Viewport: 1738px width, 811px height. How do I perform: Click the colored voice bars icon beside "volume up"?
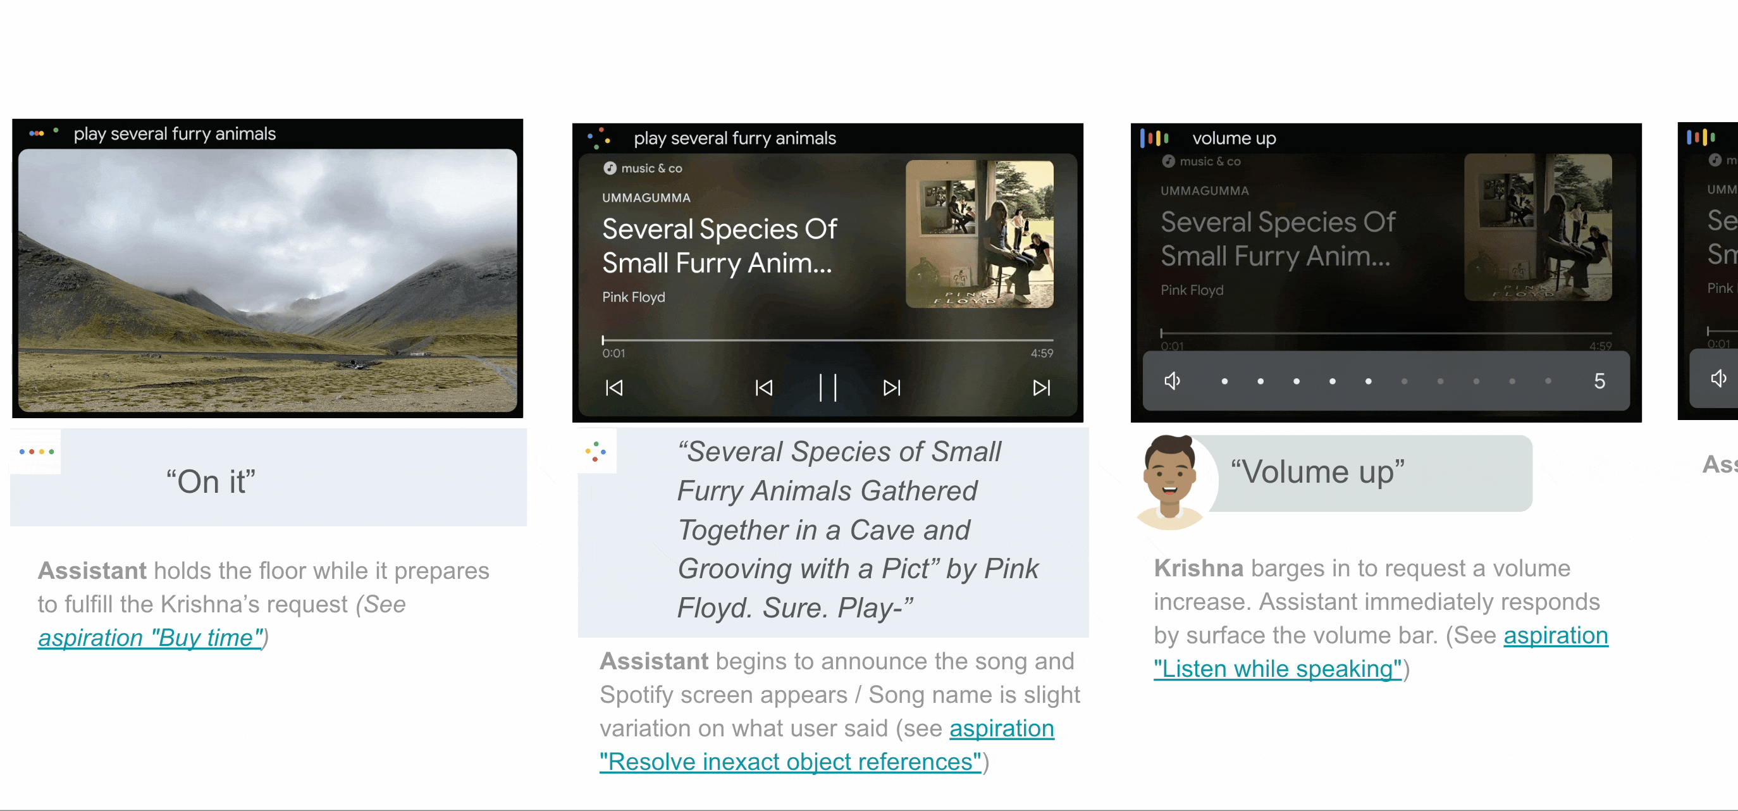1154,139
